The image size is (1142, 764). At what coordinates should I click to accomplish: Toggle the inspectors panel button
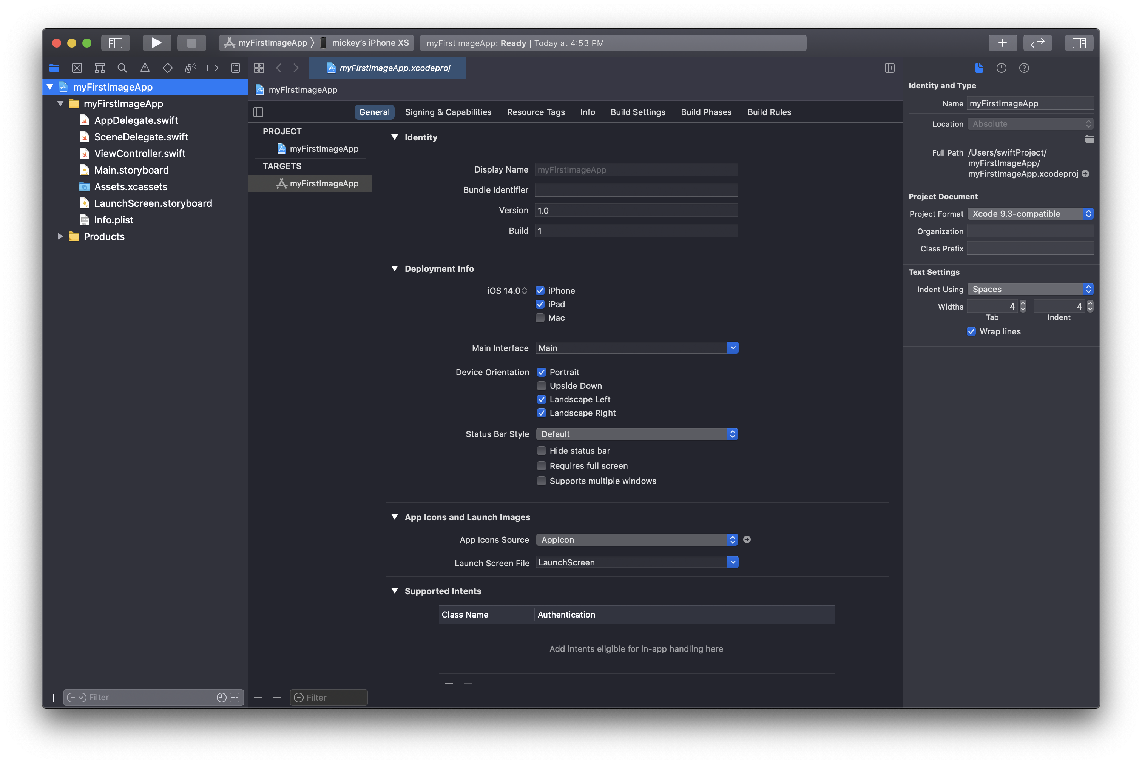(1079, 43)
